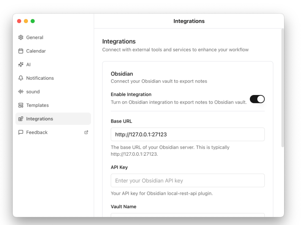Screen dimensions: 302x225
Task: Click the Integrations blocks icon
Action: pyautogui.click(x=21, y=119)
